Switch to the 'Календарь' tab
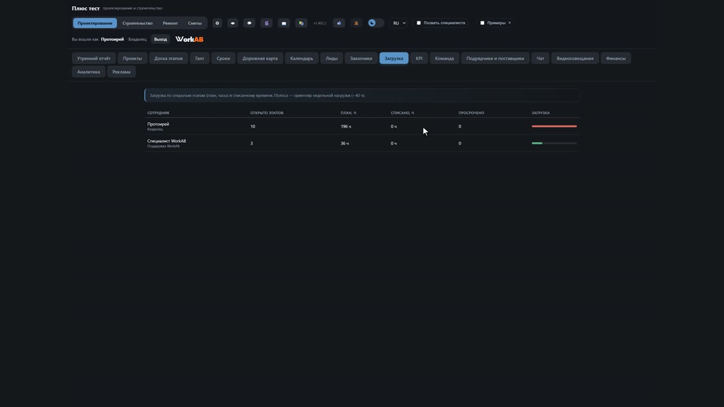This screenshot has height=407, width=724. (301, 58)
